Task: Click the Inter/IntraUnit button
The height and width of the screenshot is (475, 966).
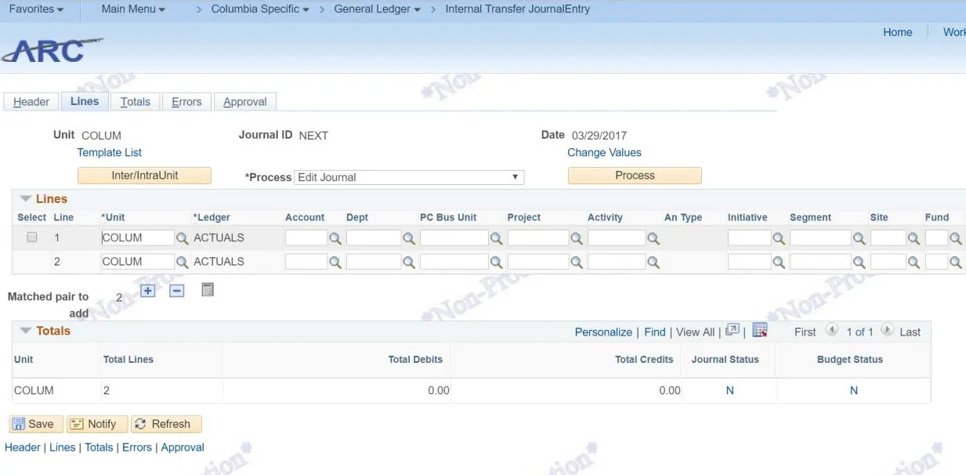Action: [x=144, y=176]
